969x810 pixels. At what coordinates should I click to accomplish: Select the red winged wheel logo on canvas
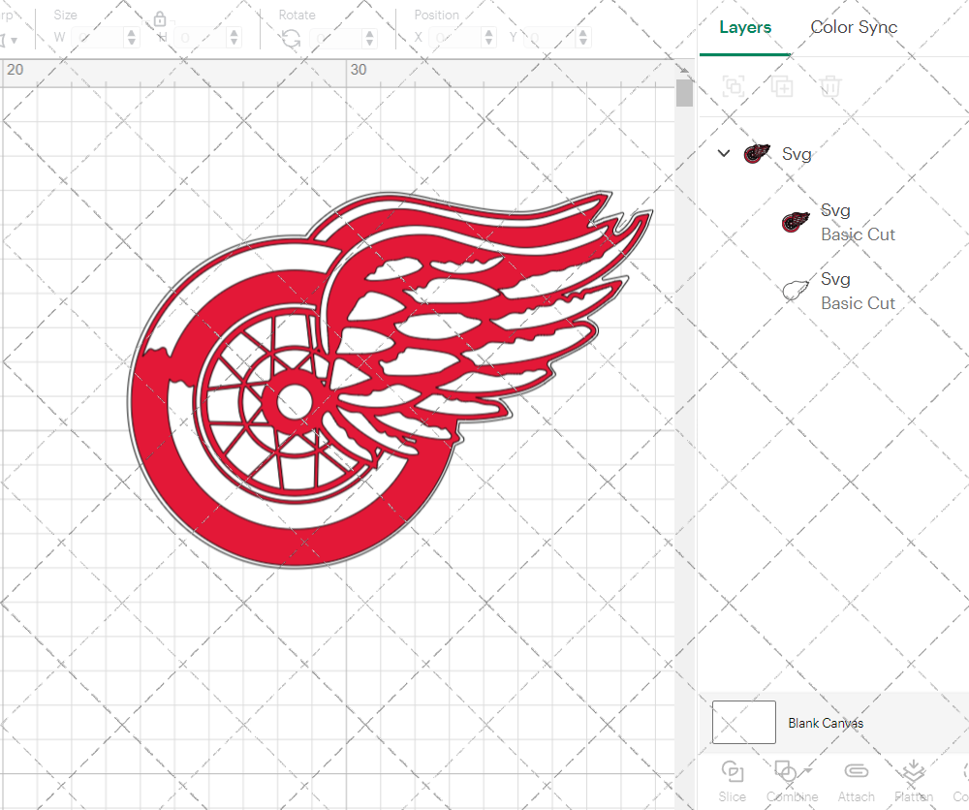tap(390, 379)
